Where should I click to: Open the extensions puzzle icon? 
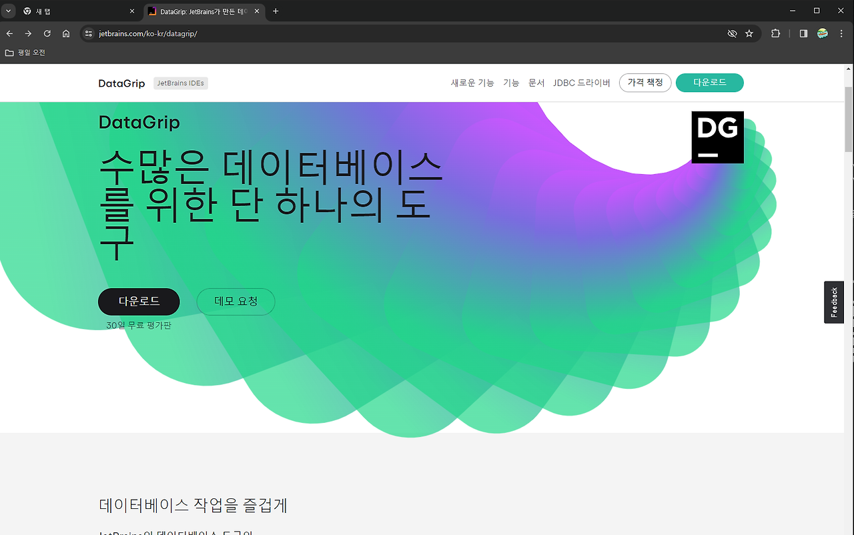pyautogui.click(x=775, y=33)
